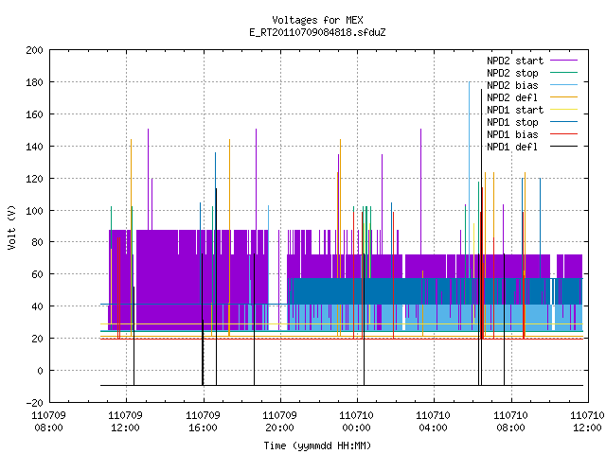Viewport: 606px width, 454px height.
Task: Click the '110710 08:00' x-axis tick label
Action: (511, 422)
